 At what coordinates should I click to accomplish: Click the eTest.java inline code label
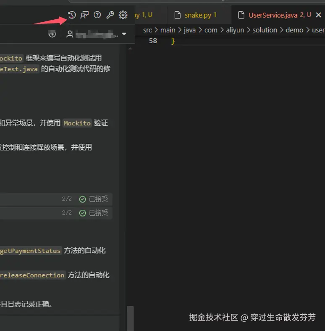point(19,69)
